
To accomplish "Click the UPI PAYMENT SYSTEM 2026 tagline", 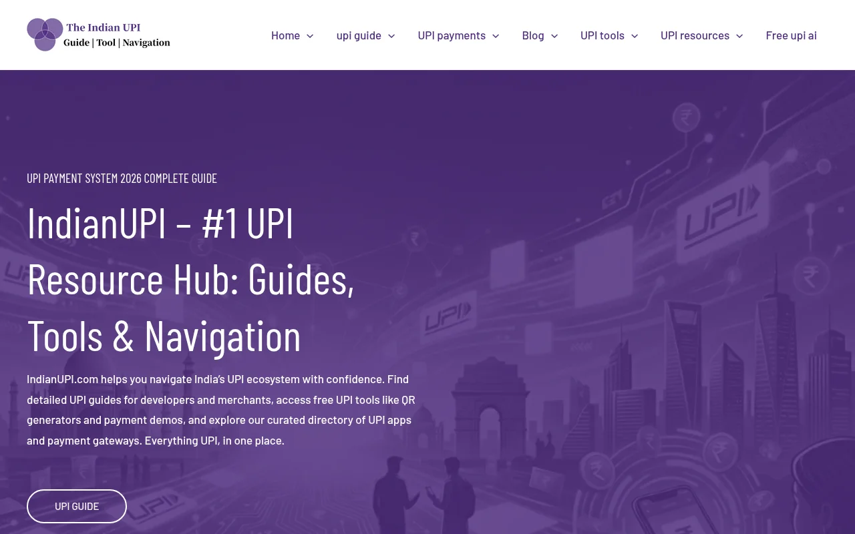I will [x=122, y=178].
